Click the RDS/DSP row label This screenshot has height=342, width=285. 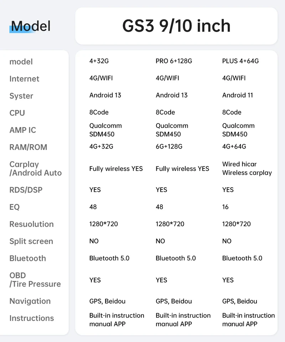click(26, 190)
